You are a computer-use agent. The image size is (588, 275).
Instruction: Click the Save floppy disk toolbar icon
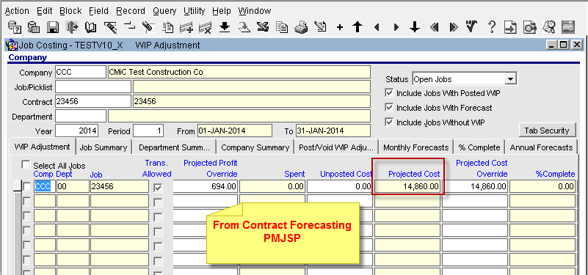[x=53, y=27]
